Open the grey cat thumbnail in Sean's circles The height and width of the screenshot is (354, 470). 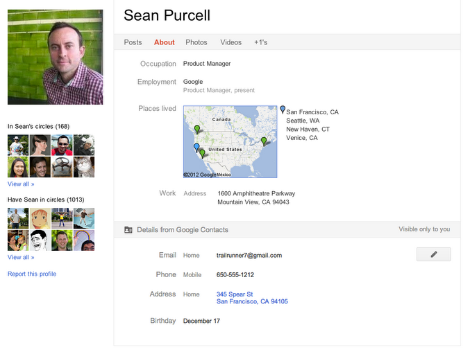(84, 167)
